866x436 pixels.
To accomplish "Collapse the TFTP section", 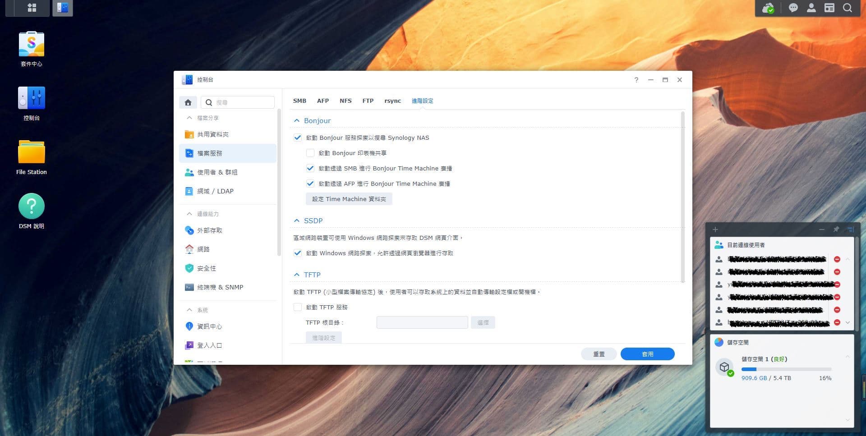I will (297, 275).
